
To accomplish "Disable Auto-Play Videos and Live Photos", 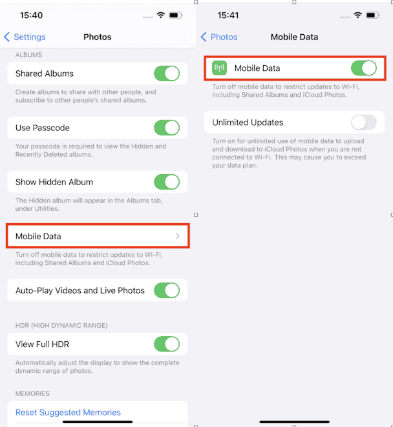I will (x=167, y=290).
